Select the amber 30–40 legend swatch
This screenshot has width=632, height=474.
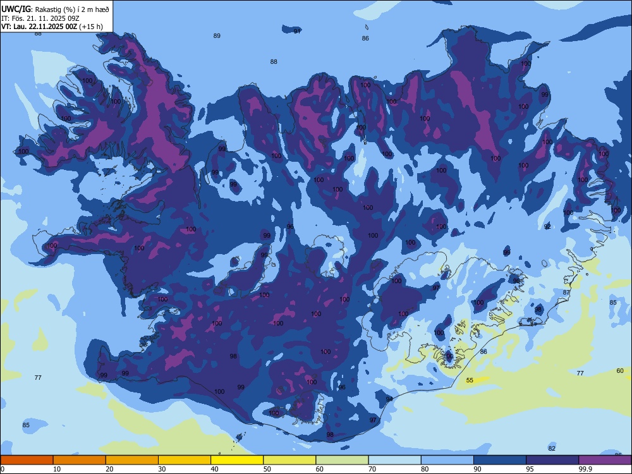(185, 460)
